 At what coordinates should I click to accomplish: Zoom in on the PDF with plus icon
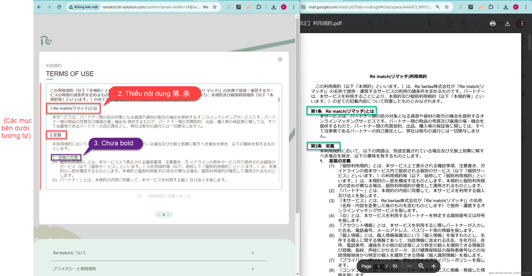click(x=433, y=266)
